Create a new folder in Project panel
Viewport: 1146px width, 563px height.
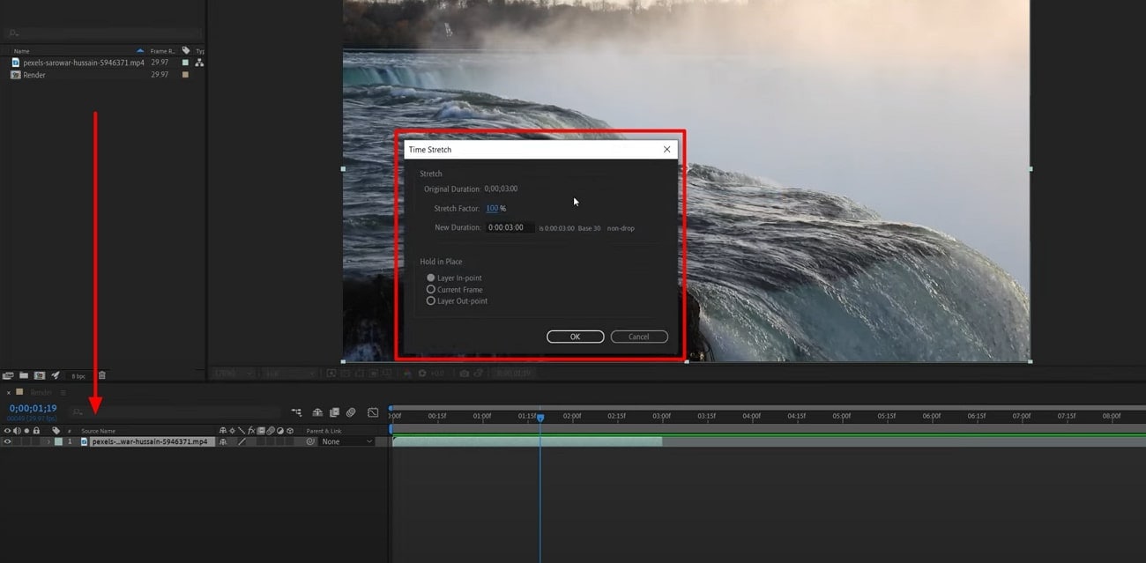pyautogui.click(x=24, y=375)
